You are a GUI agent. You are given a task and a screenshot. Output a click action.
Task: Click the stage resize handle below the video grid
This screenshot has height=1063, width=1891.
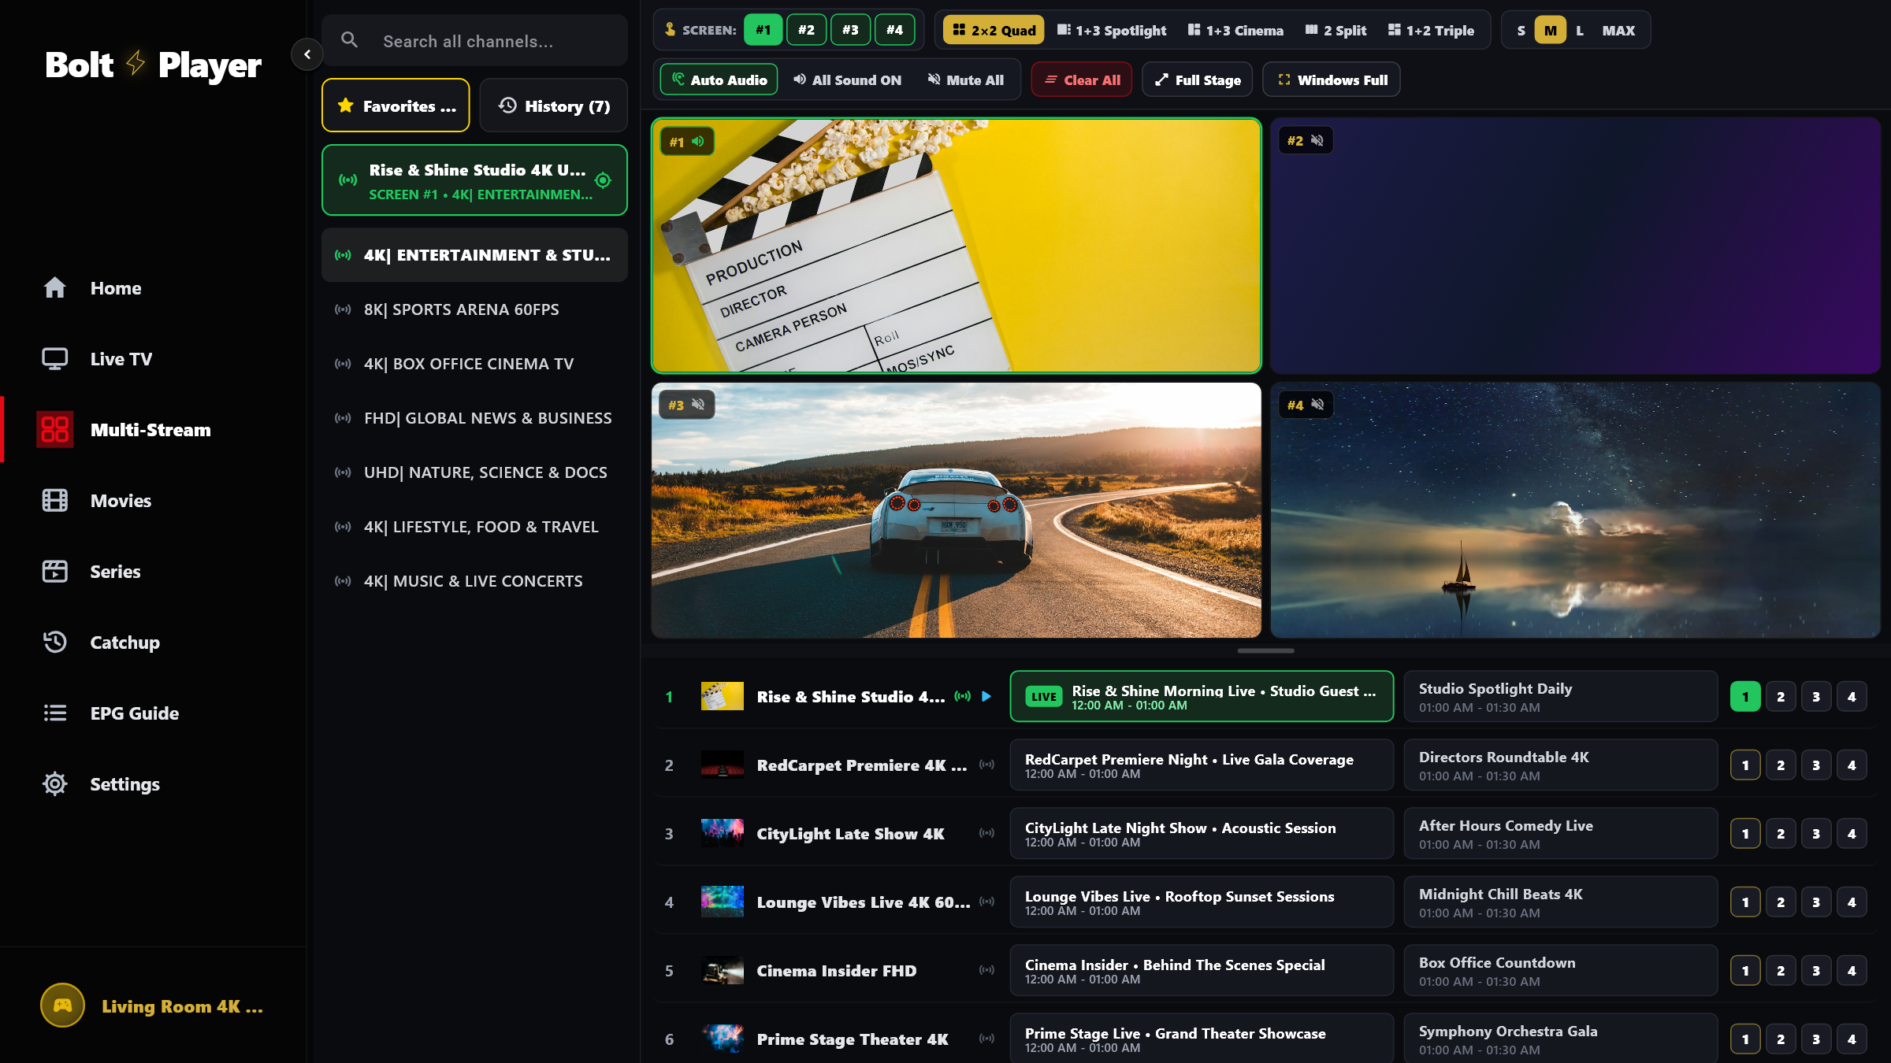(1265, 650)
